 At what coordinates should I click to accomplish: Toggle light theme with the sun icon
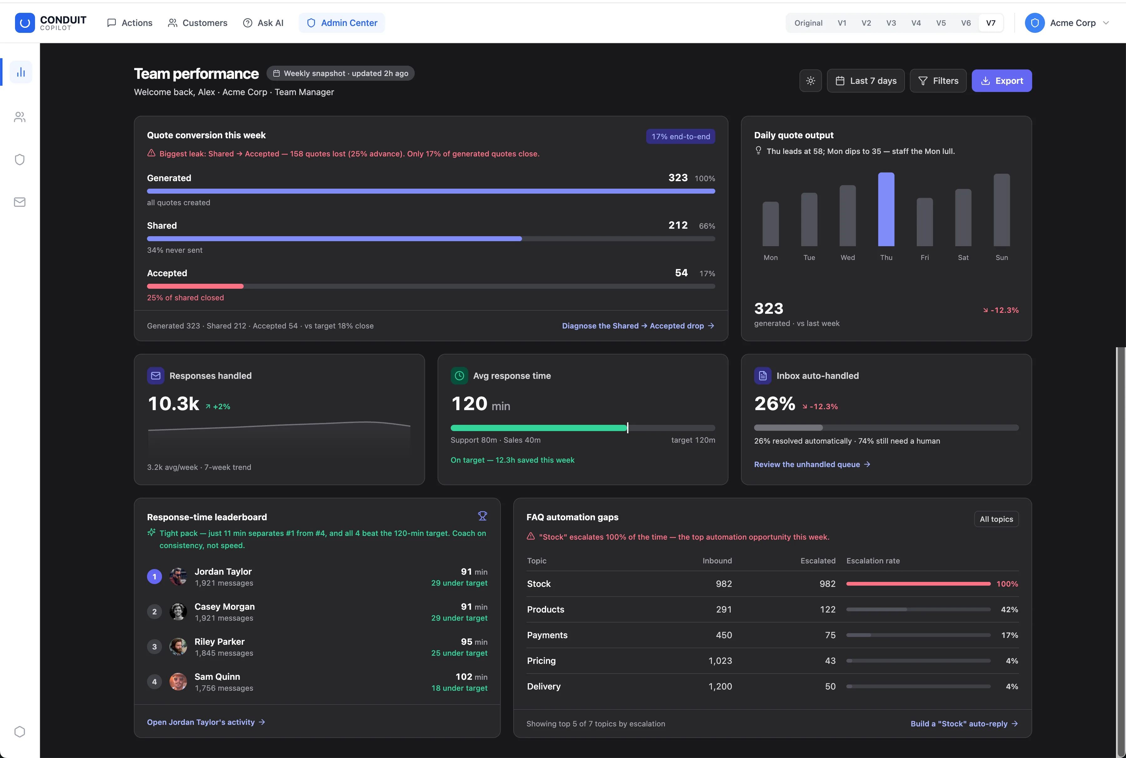tap(810, 81)
